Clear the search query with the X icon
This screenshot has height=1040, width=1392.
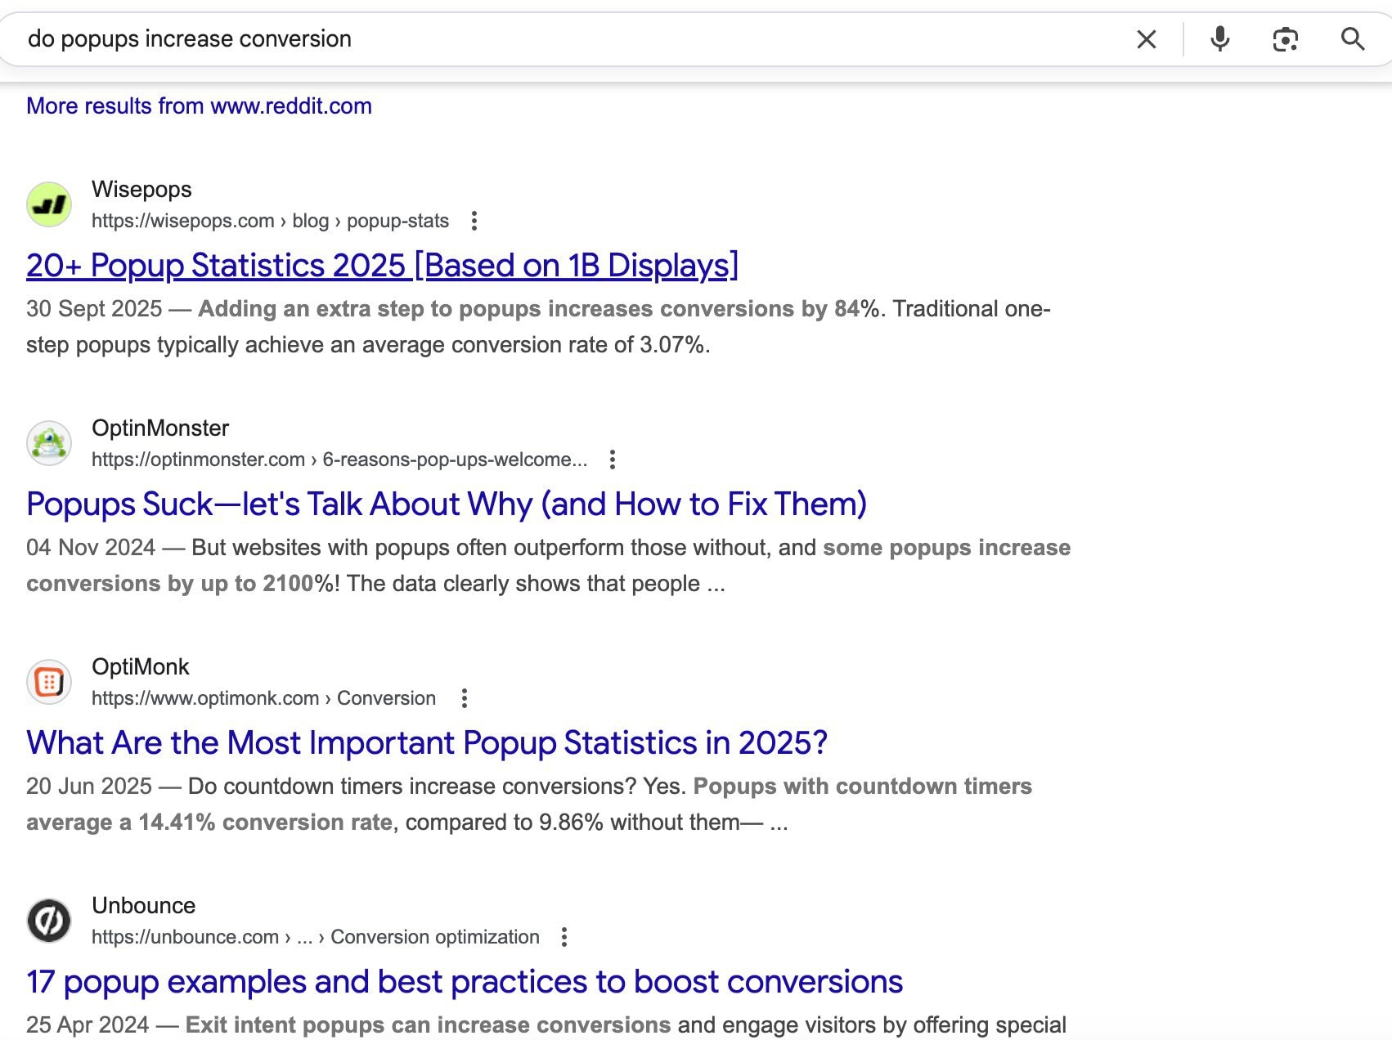(1146, 39)
